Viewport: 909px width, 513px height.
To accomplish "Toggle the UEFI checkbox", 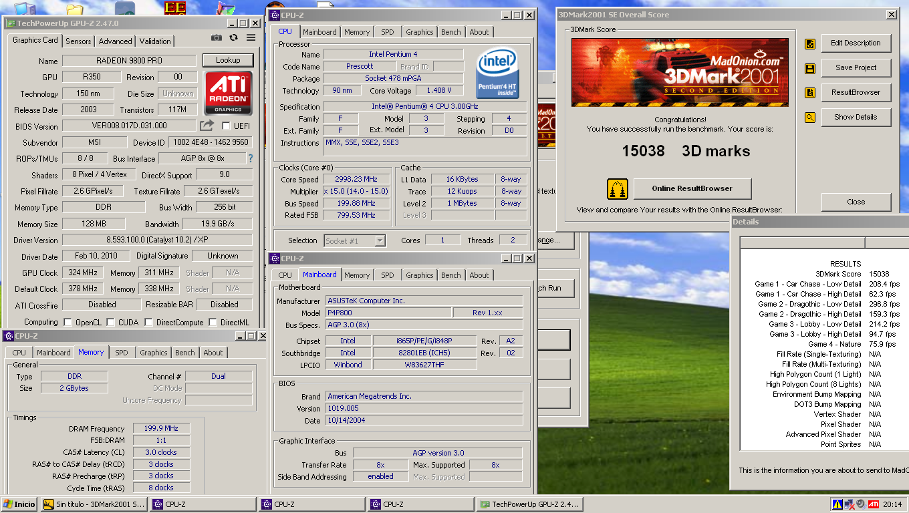I will click(226, 126).
